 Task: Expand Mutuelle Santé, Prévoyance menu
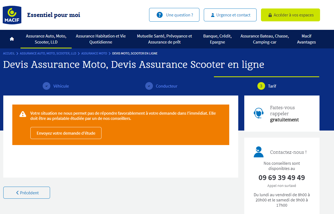pos(164,39)
